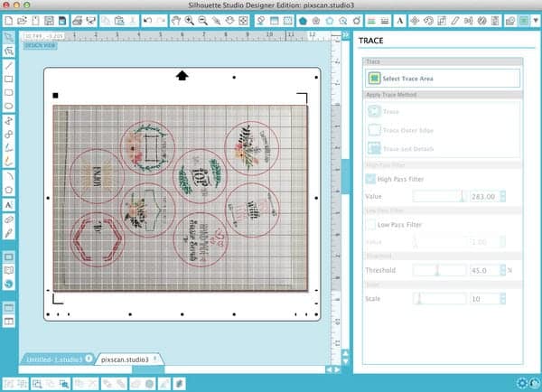Fit to page with the zoom fit icon
The height and width of the screenshot is (392, 542).
point(244,21)
